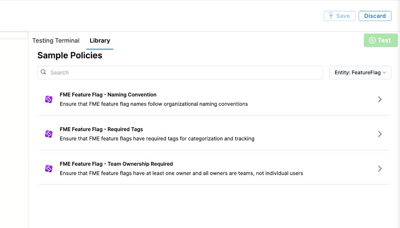The image size is (400, 228).
Task: Expand the Naming Convention policy via chevron
Action: point(379,99)
